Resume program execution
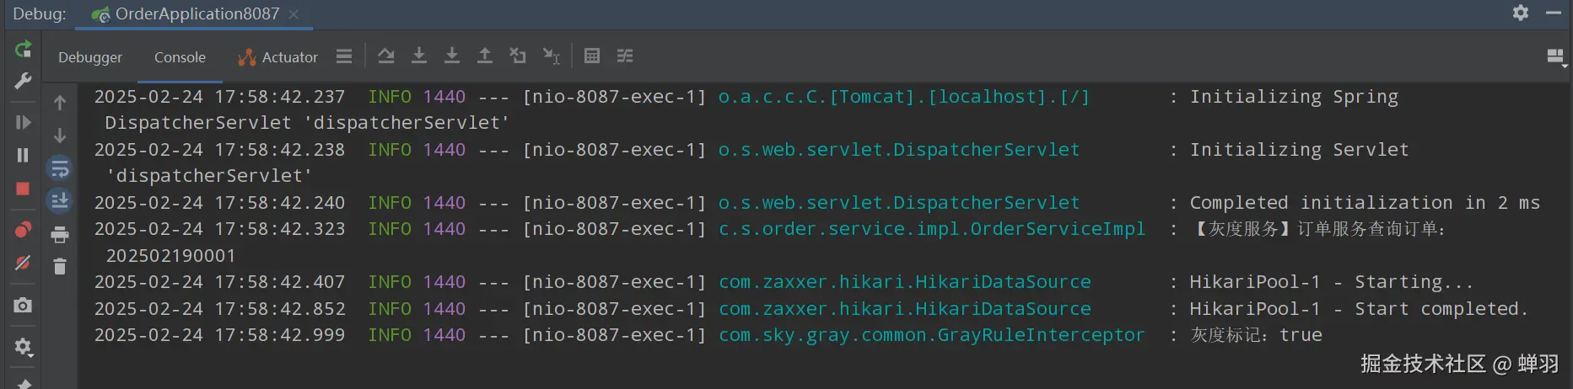The width and height of the screenshot is (1573, 389). tap(24, 122)
